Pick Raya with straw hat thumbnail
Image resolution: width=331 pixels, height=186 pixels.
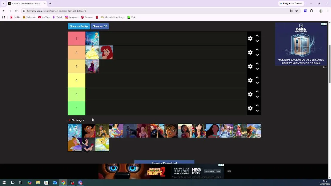coord(254,131)
